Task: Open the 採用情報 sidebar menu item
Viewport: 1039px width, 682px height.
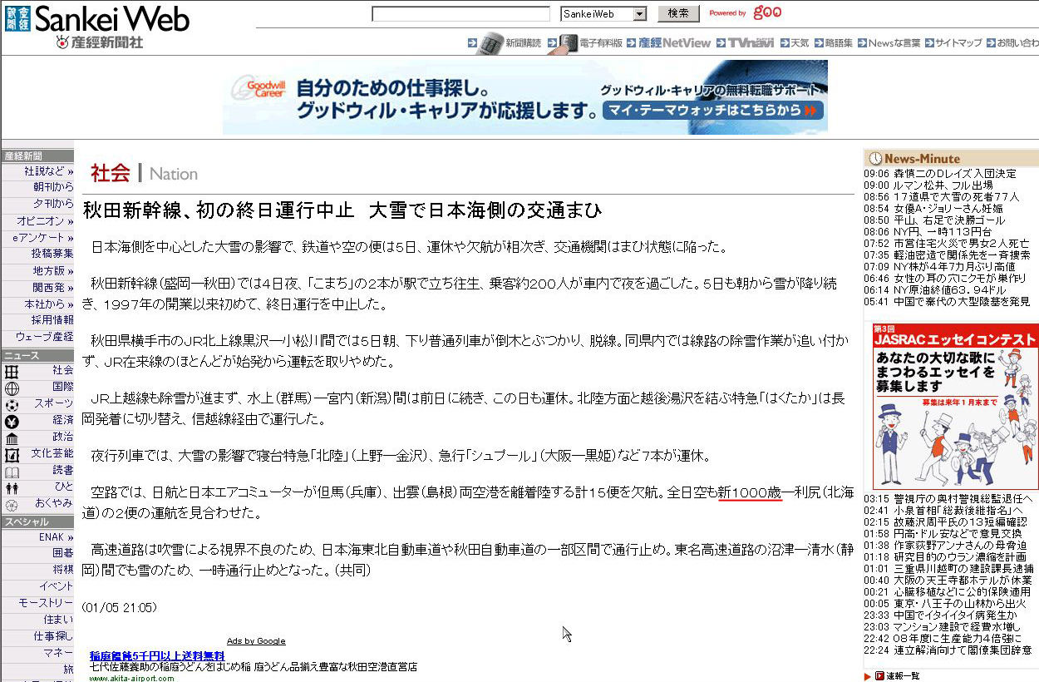Action: (x=52, y=320)
